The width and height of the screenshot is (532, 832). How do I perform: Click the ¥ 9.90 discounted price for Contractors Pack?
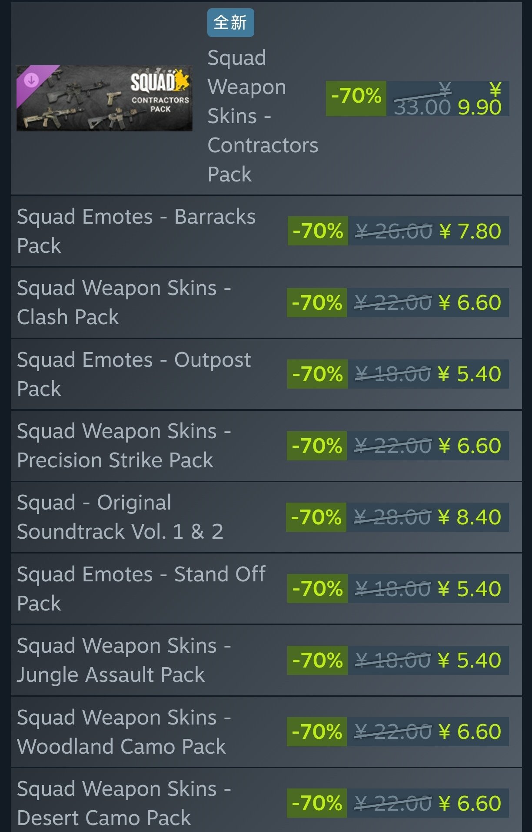point(479,99)
